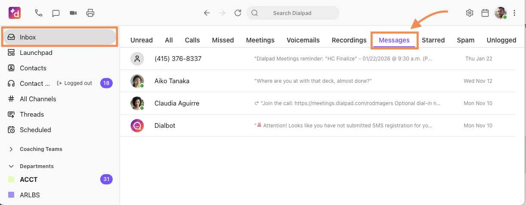Click the Search Dialpad field
The image size is (526, 205).
[293, 13]
